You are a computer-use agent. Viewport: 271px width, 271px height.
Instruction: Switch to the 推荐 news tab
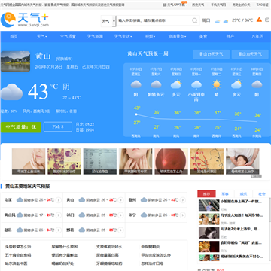(206, 194)
